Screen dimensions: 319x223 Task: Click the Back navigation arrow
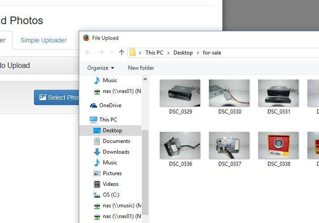pos(88,53)
